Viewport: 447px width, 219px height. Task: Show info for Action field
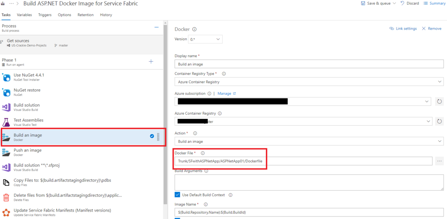(x=195, y=133)
